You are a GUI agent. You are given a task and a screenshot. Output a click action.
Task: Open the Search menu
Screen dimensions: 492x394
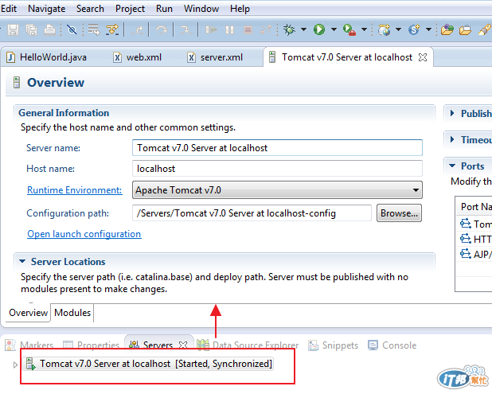pyautogui.click(x=90, y=9)
